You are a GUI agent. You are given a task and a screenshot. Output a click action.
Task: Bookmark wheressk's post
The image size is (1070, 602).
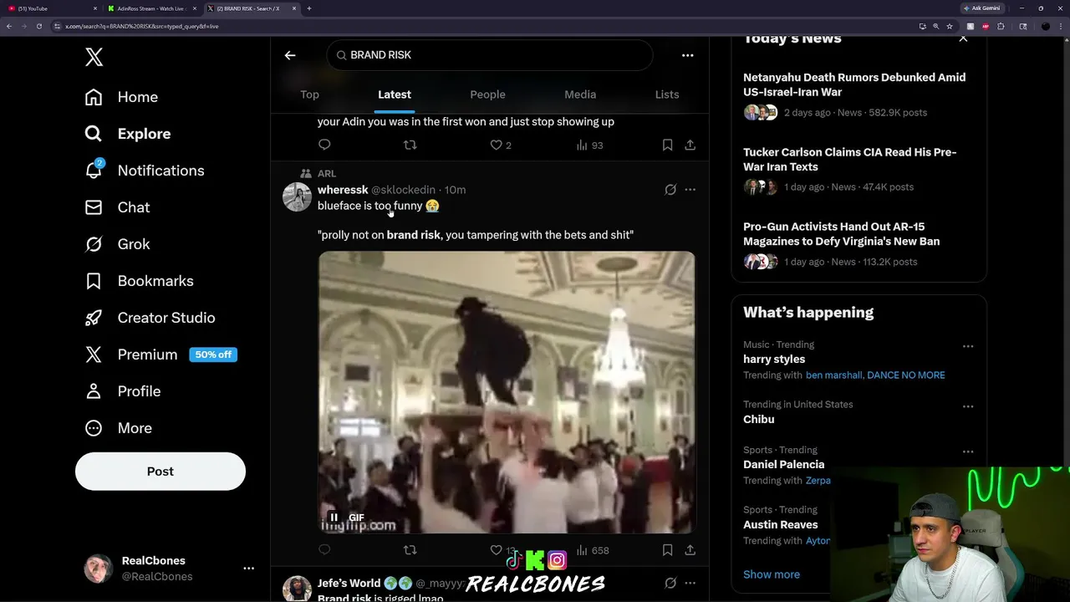coord(667,550)
